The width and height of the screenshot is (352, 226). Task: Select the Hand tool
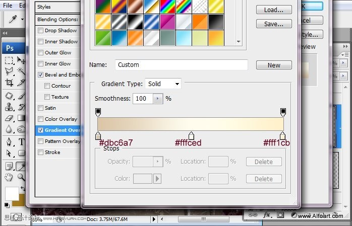pos(9,177)
